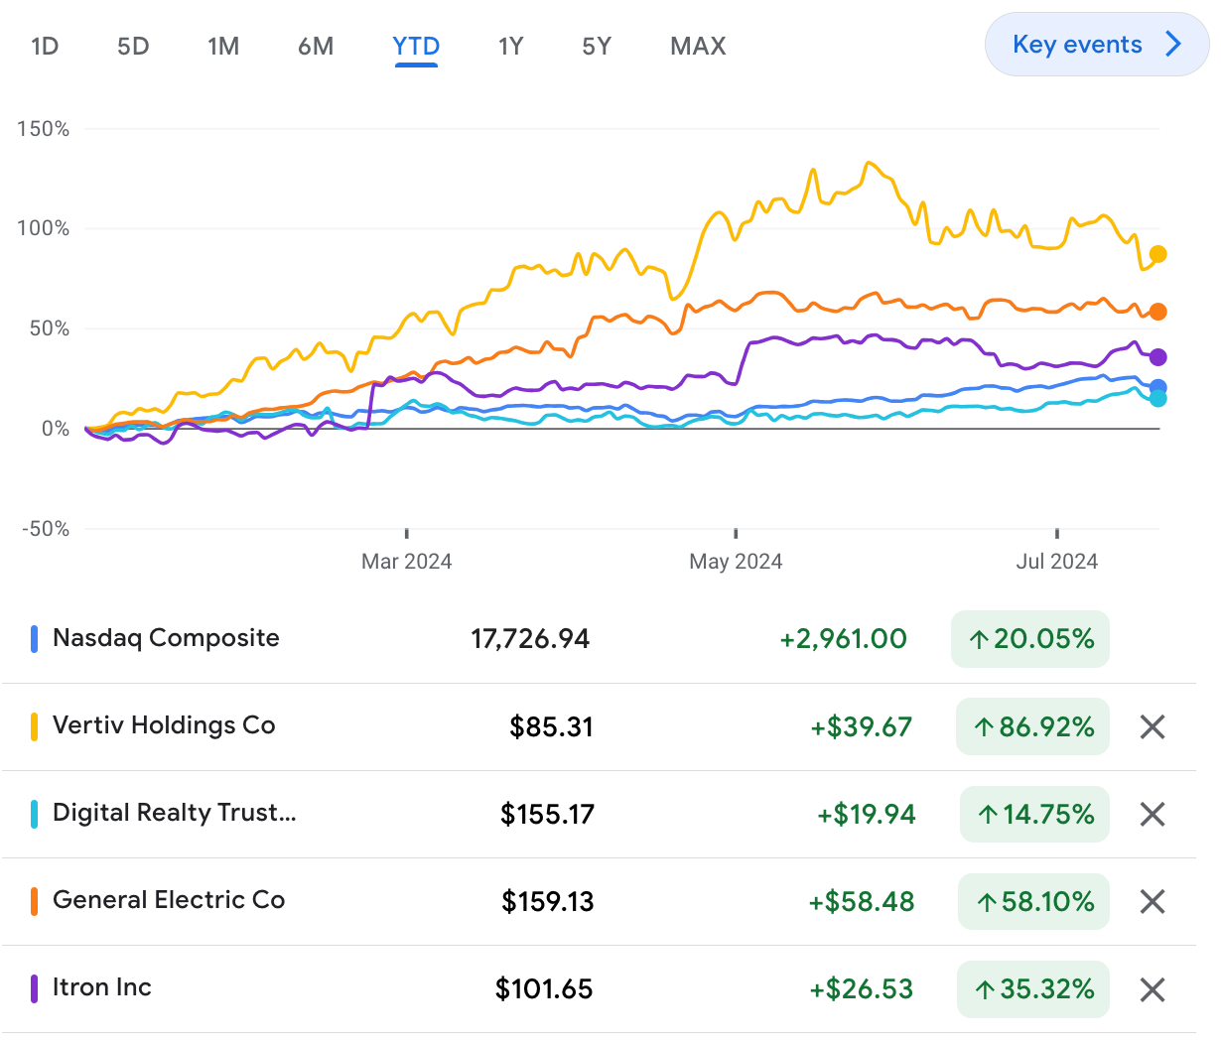Click the 58.10% gain badge
Image resolution: width=1221 pixels, height=1042 pixels.
point(1033,901)
